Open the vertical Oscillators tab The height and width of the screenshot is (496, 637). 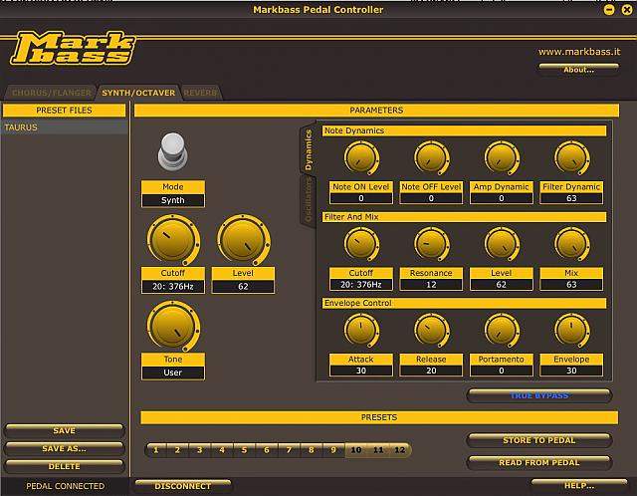[x=309, y=201]
